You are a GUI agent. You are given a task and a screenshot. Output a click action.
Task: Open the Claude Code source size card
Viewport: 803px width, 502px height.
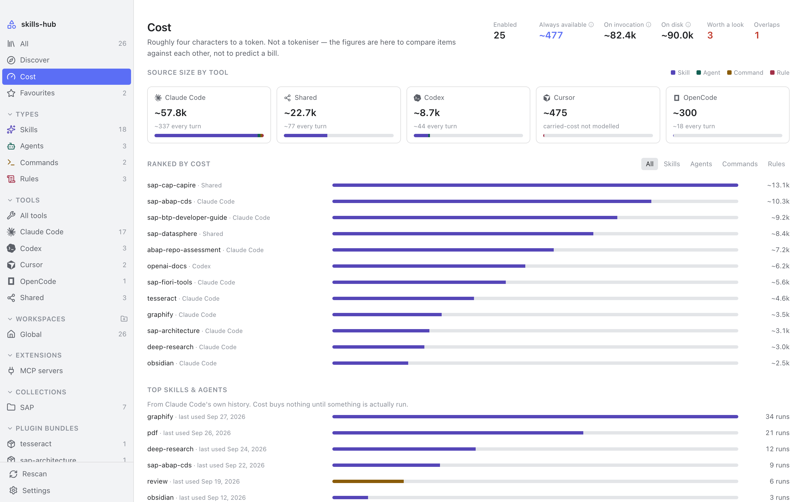209,115
